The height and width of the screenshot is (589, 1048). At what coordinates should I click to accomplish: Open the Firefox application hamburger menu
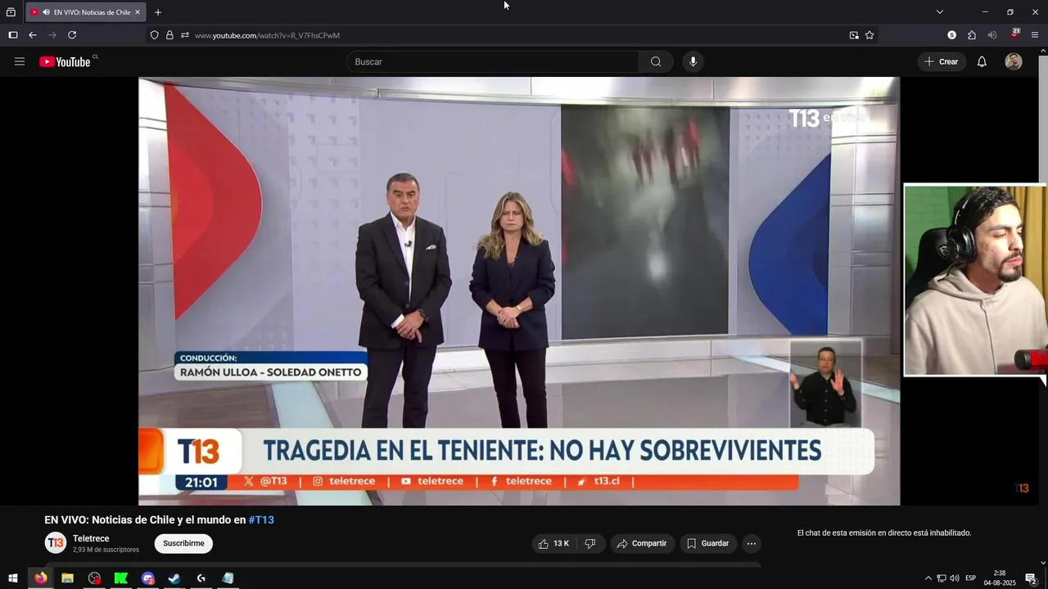pos(1035,35)
